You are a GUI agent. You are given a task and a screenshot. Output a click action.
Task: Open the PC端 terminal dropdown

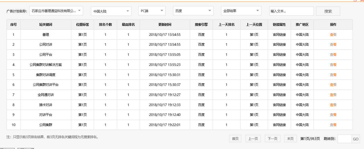152,11
